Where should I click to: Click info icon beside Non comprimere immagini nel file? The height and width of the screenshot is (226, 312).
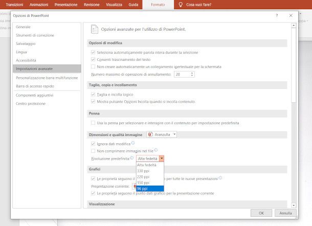click(155, 150)
